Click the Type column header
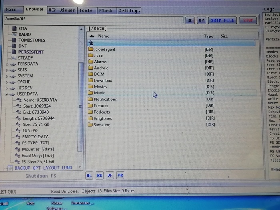This screenshot has height=210, width=280. coord(208,36)
